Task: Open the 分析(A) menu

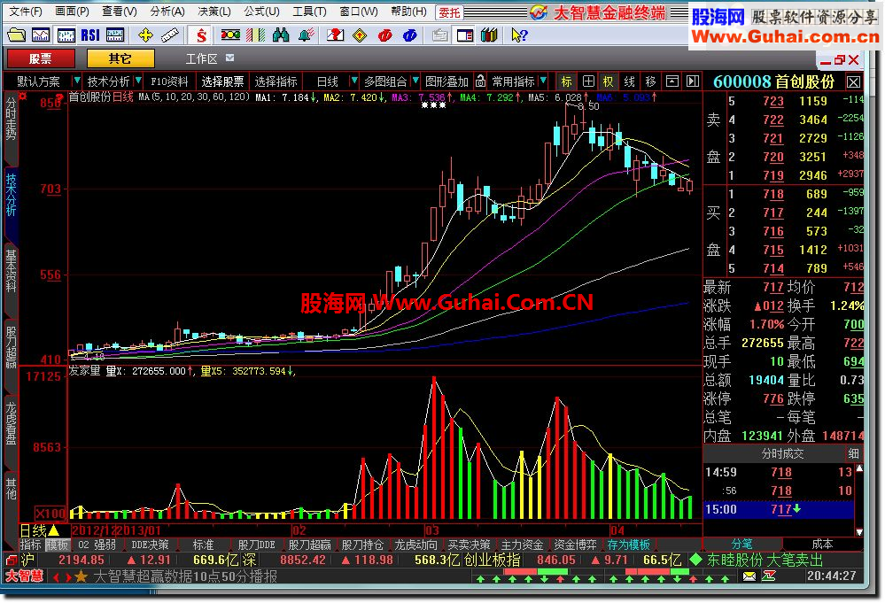Action: click(x=167, y=12)
